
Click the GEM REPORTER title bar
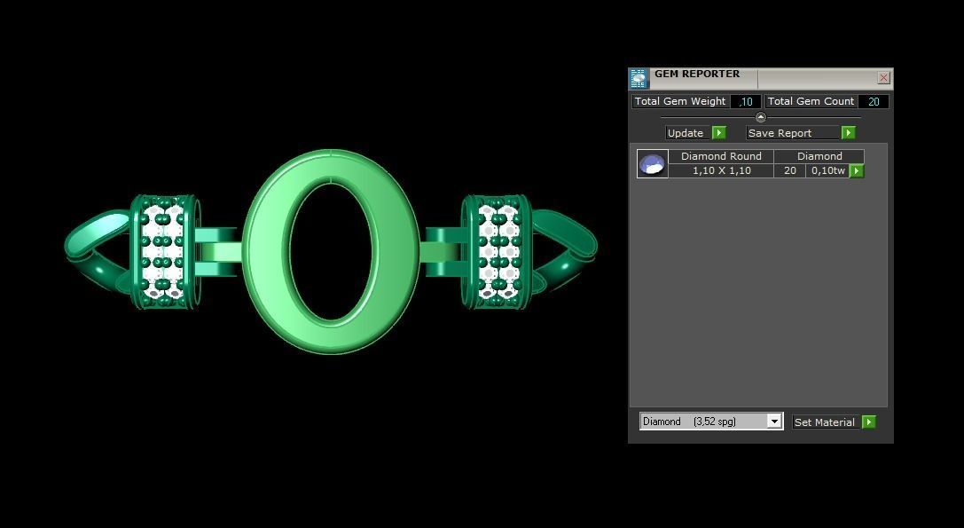click(x=761, y=78)
